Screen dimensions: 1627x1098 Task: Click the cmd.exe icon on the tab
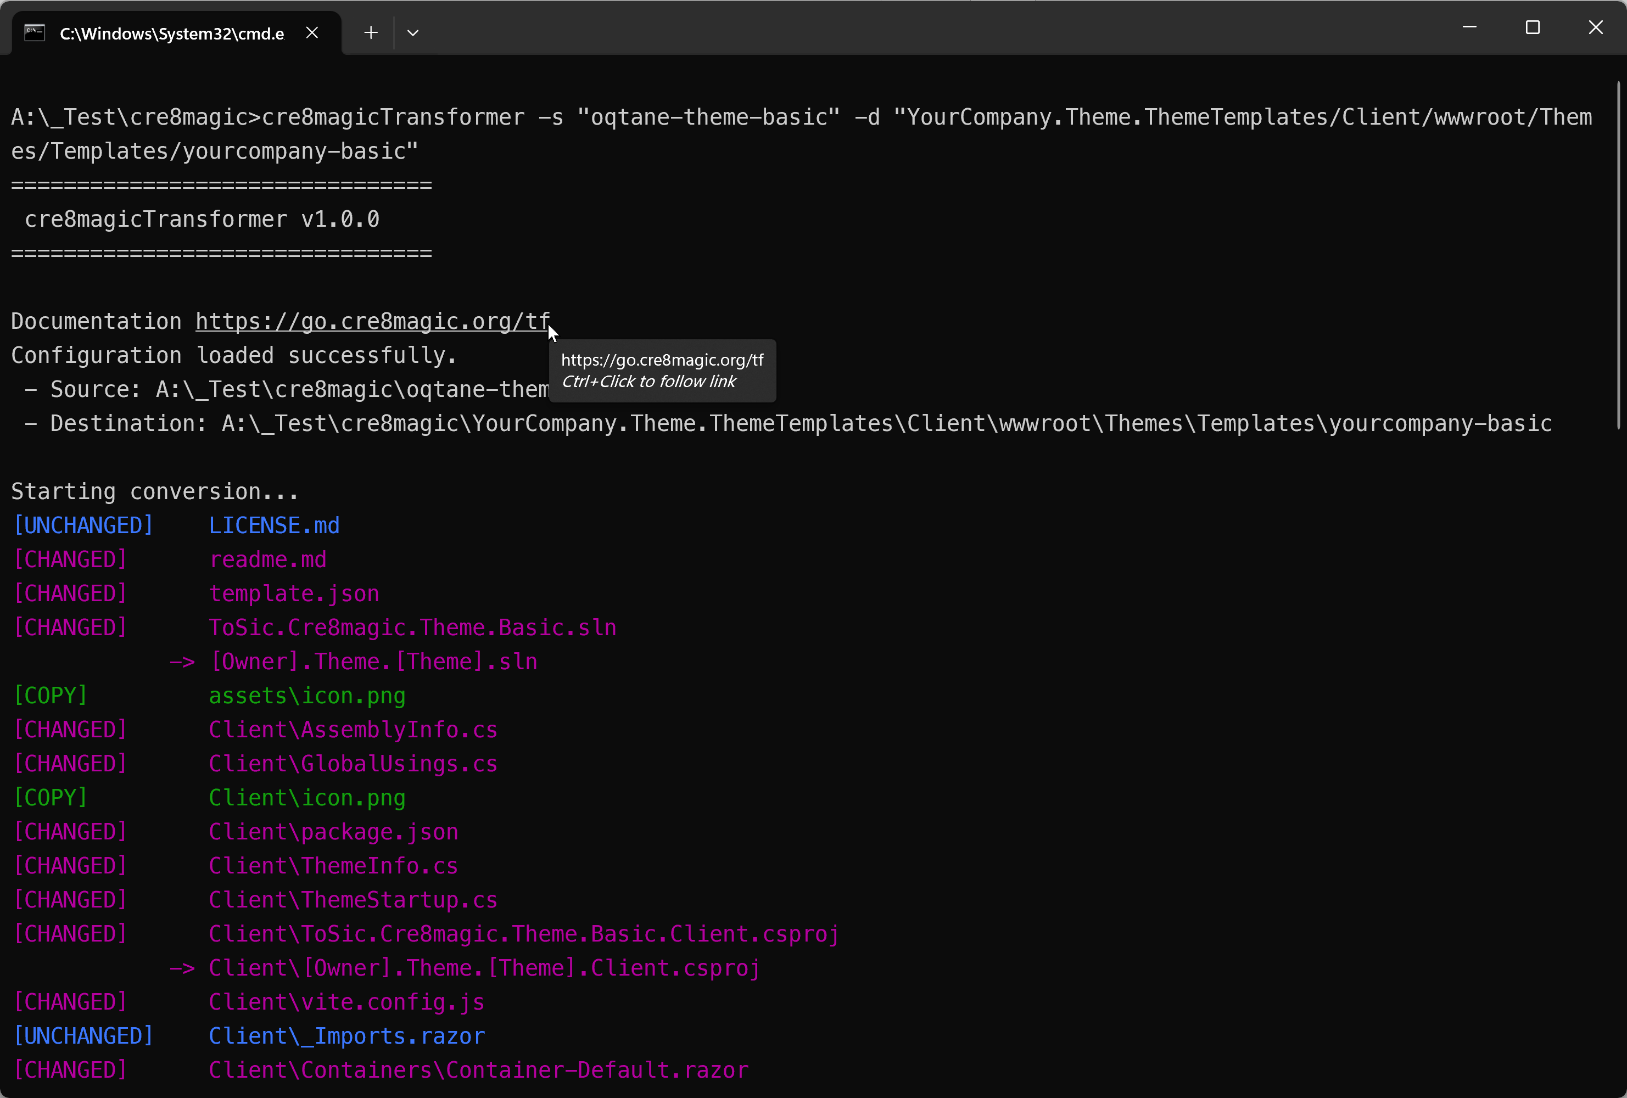pos(33,32)
